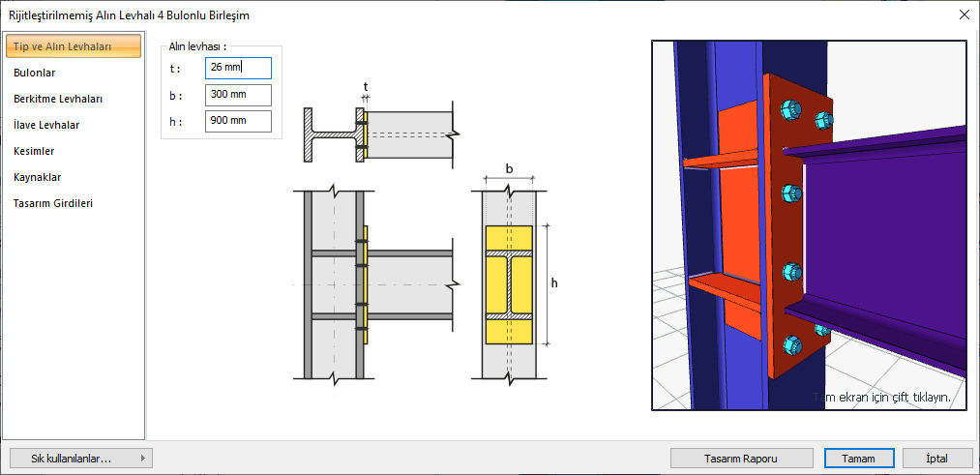Go to İlave Levhalar section

pos(46,125)
